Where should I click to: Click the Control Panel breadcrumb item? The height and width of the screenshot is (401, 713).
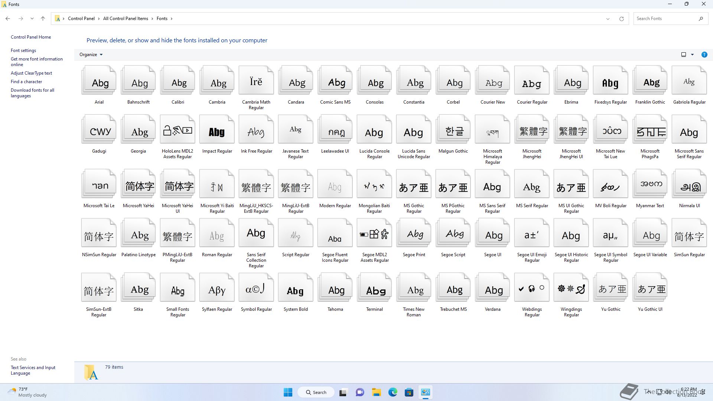81,19
